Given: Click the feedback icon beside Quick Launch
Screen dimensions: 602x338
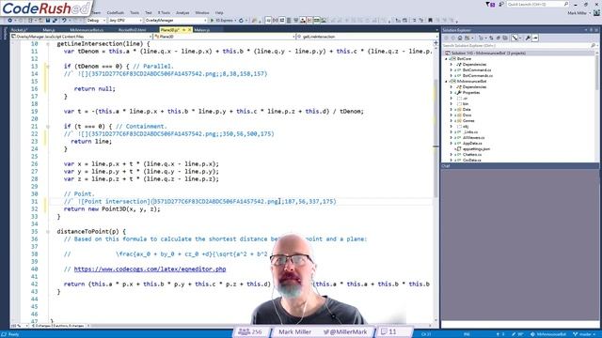Looking at the screenshot, I should tap(501, 4).
